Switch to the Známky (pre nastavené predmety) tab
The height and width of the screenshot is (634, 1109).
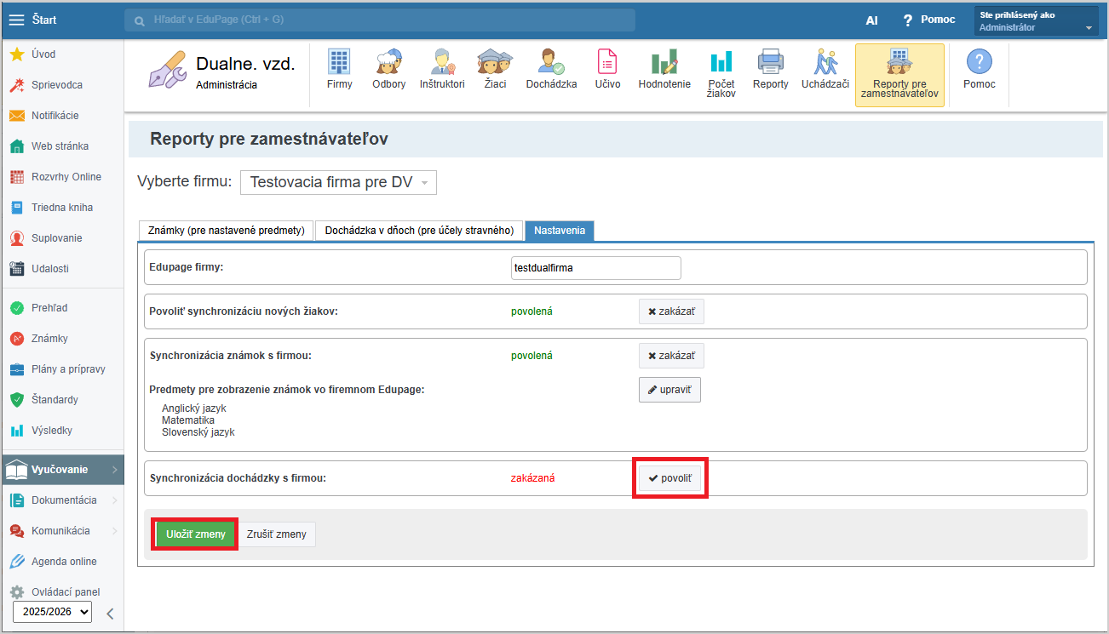click(x=226, y=231)
